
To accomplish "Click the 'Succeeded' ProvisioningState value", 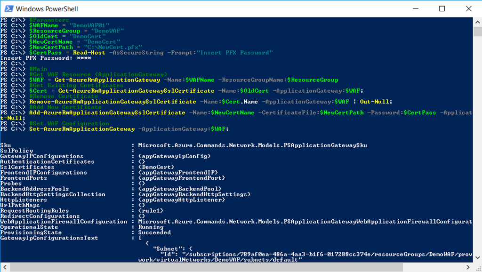I will pyautogui.click(x=154, y=232).
